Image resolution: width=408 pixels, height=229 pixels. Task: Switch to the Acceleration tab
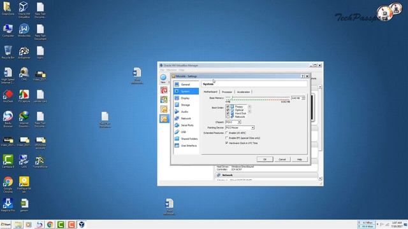[244, 92]
